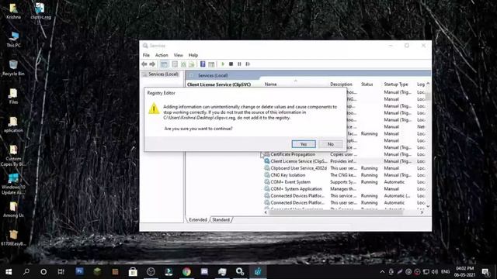The image size is (497, 279).
Task: Select the Files folder on desktop
Action: [13, 96]
